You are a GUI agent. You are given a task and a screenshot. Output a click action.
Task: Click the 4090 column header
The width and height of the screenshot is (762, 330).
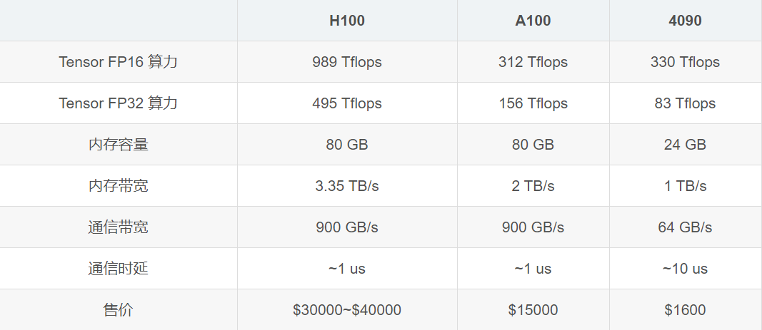pos(685,21)
